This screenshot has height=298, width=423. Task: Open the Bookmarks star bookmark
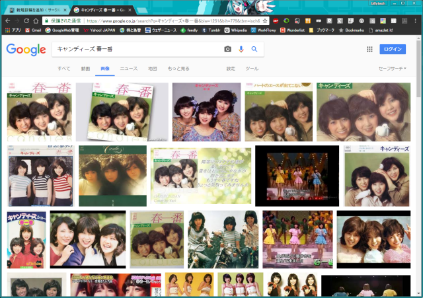click(351, 30)
